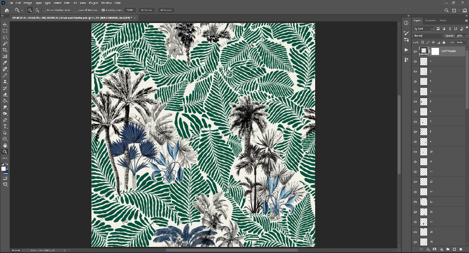Hide layer 19
This screenshot has height=253, width=469.
click(415, 242)
